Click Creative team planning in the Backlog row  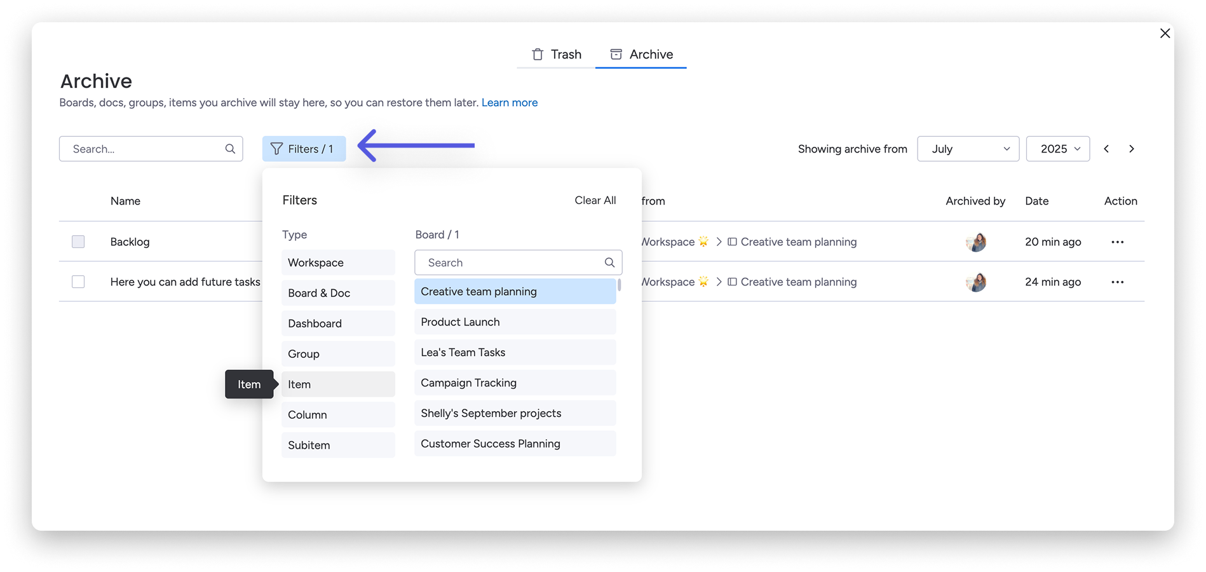[799, 242]
